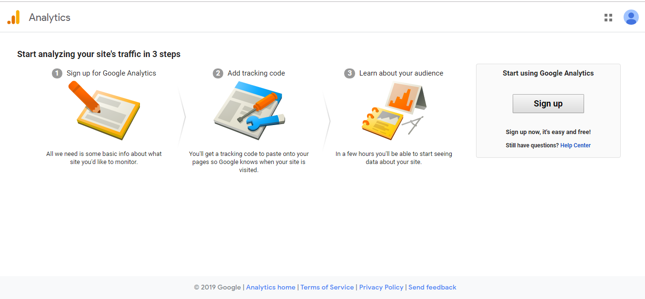
Task: Open the Google apps grid icon
Action: click(x=608, y=18)
